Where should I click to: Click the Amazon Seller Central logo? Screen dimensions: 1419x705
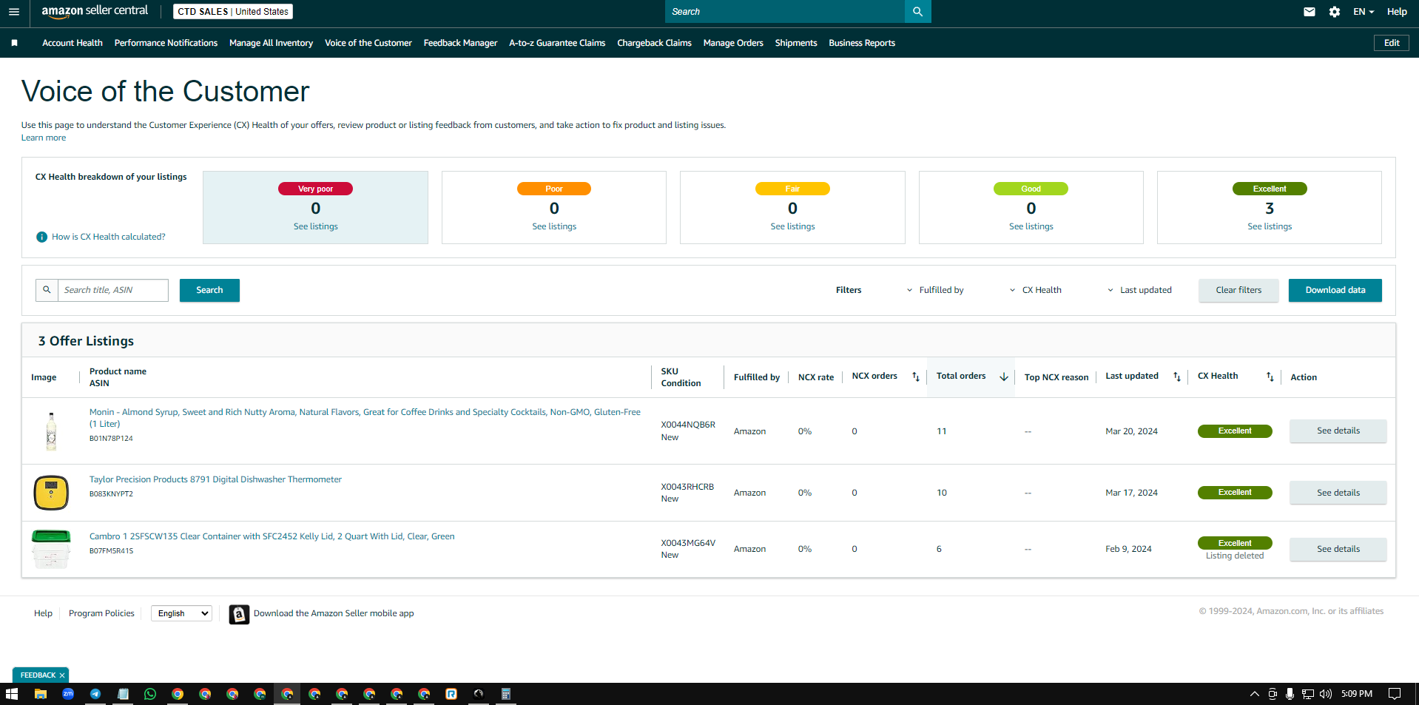point(95,11)
